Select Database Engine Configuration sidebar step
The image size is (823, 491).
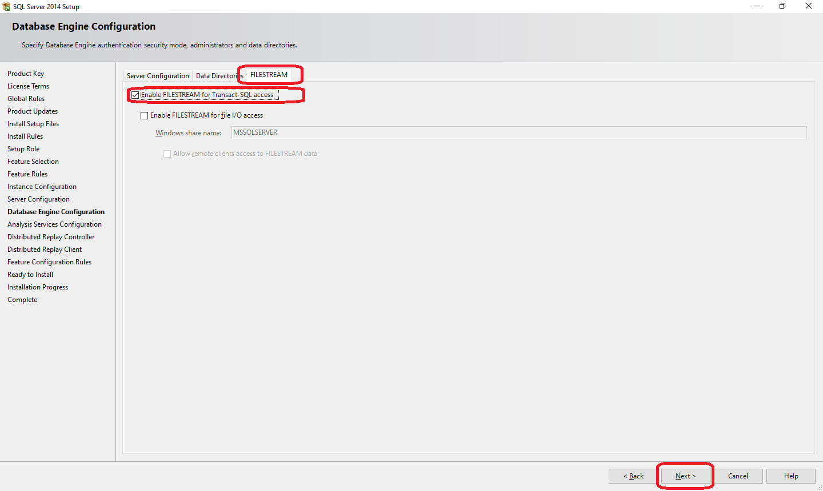[56, 212]
